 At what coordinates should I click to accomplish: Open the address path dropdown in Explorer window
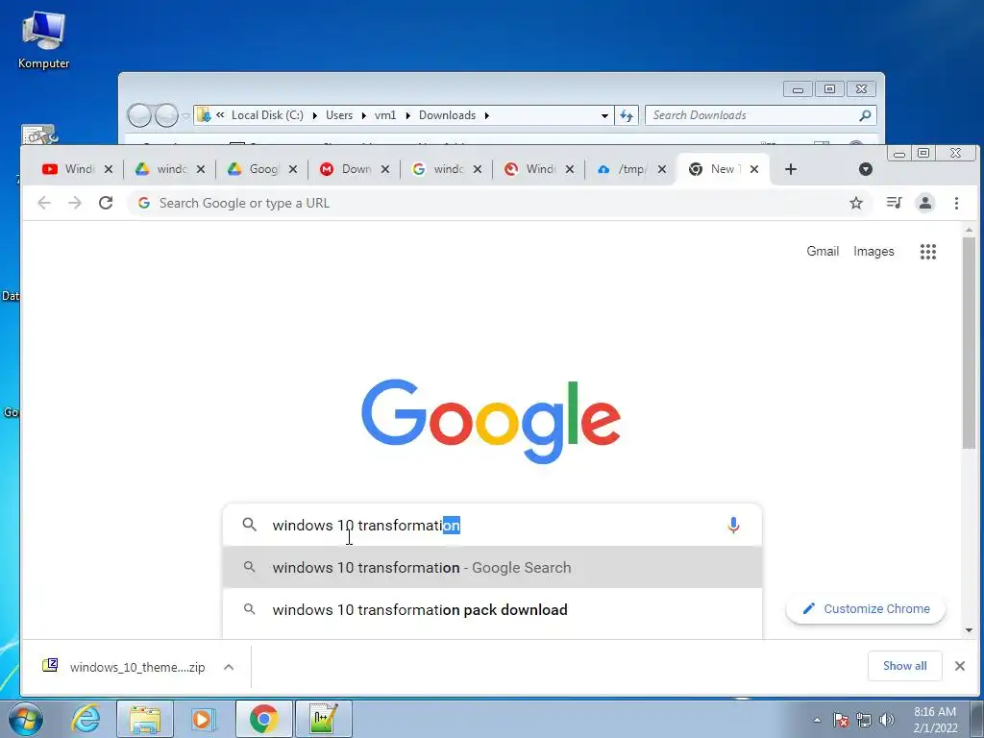pos(604,115)
